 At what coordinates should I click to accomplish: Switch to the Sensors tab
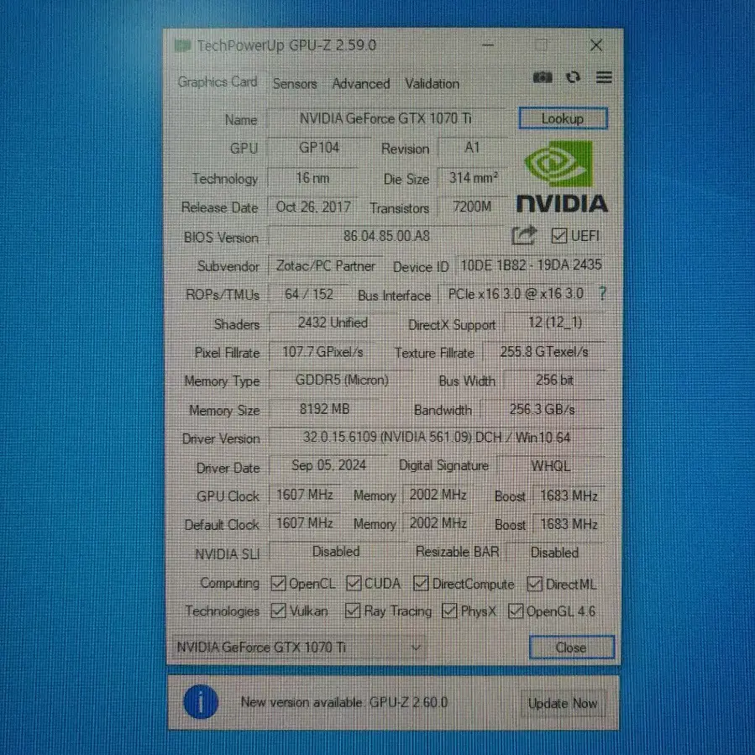(295, 84)
